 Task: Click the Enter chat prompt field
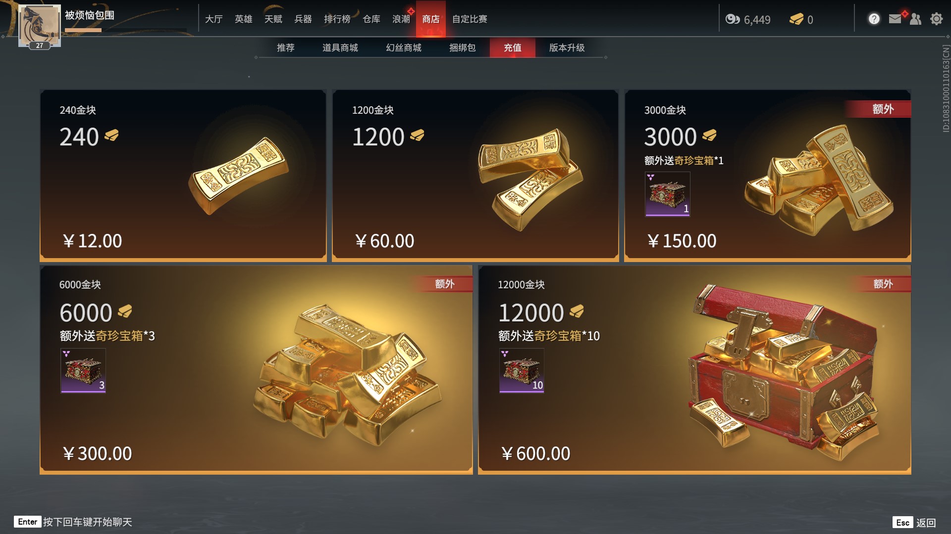pyautogui.click(x=73, y=522)
